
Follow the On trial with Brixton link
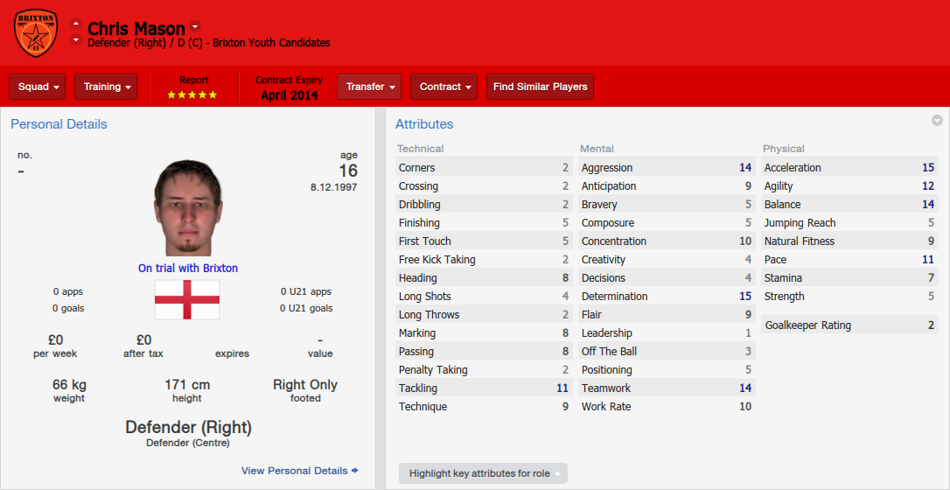188,268
